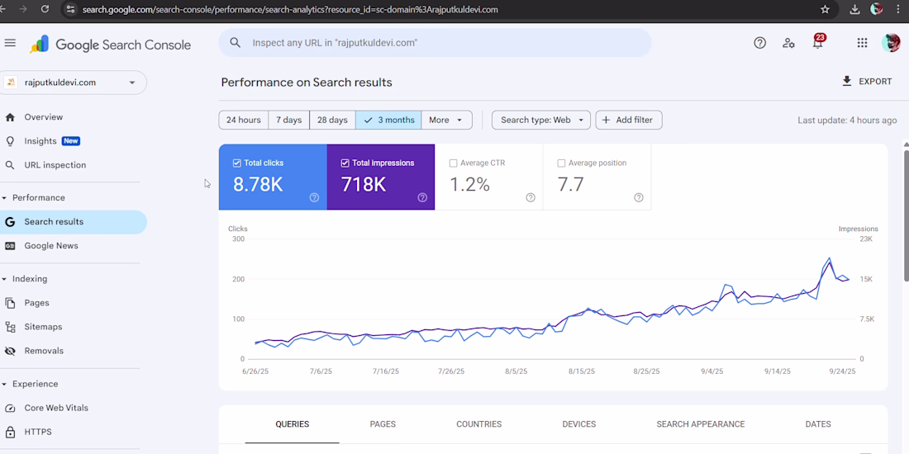Image resolution: width=909 pixels, height=454 pixels.
Task: Switch to the Countries tab
Action: (x=478, y=424)
